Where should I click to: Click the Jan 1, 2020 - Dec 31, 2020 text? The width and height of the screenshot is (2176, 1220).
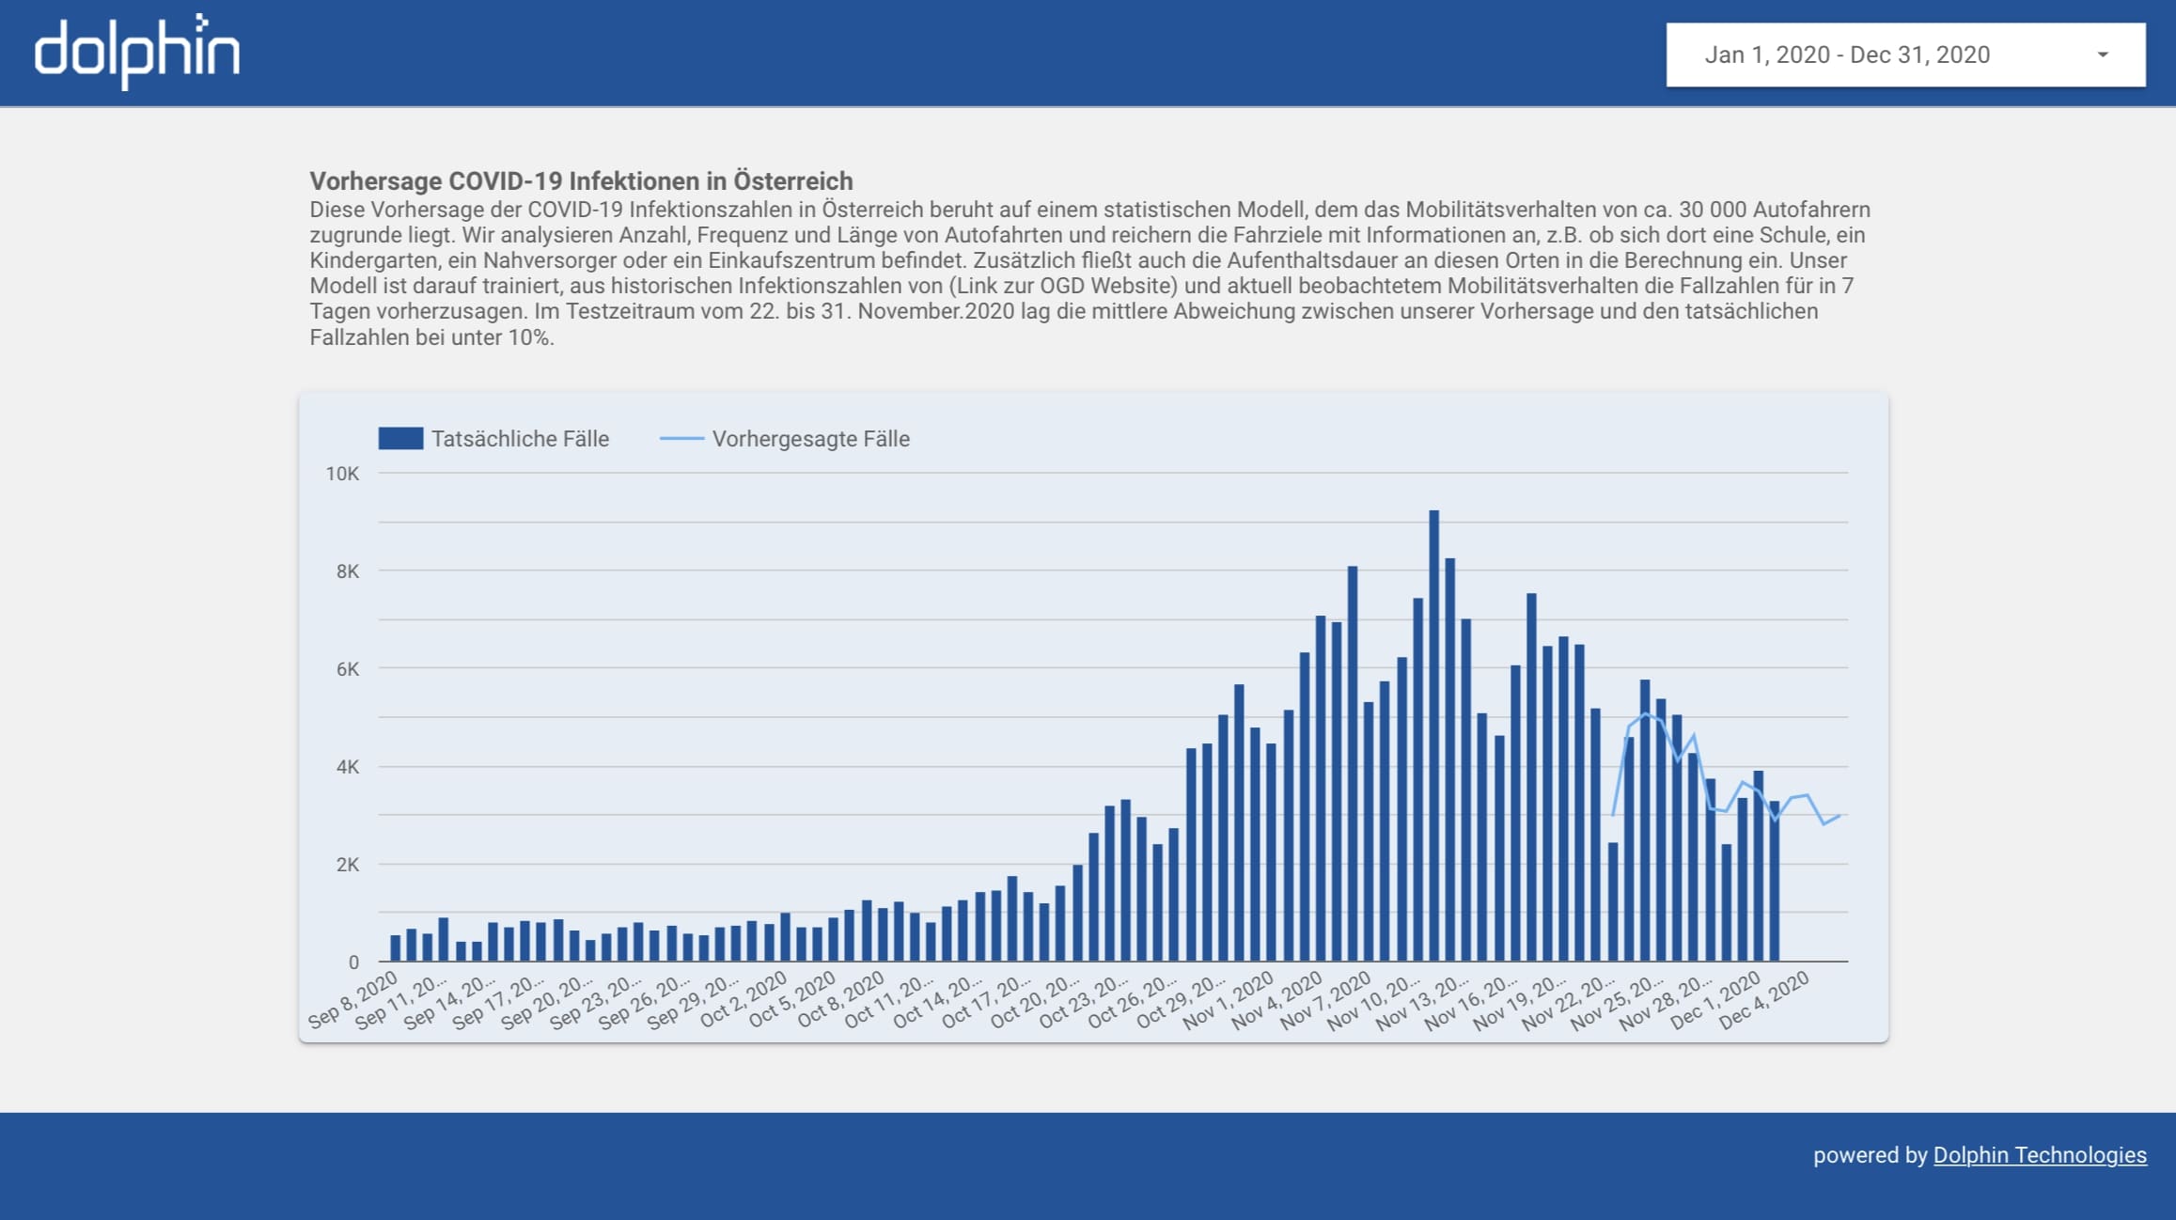pos(1846,55)
